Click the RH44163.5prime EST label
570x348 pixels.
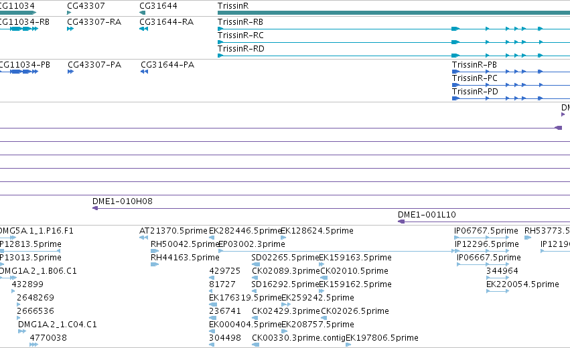pos(185,258)
